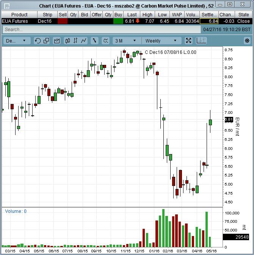Open the Weekly interval dropdown
This screenshot has width=254, height=255.
pos(161,41)
